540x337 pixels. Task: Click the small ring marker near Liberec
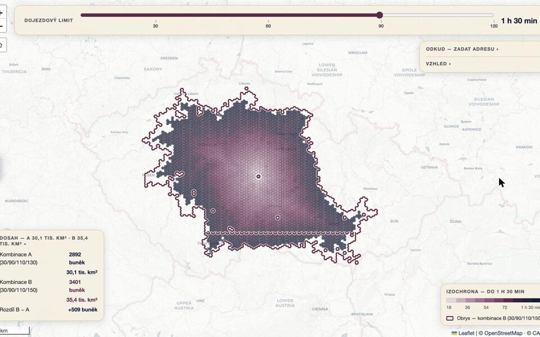246,89
